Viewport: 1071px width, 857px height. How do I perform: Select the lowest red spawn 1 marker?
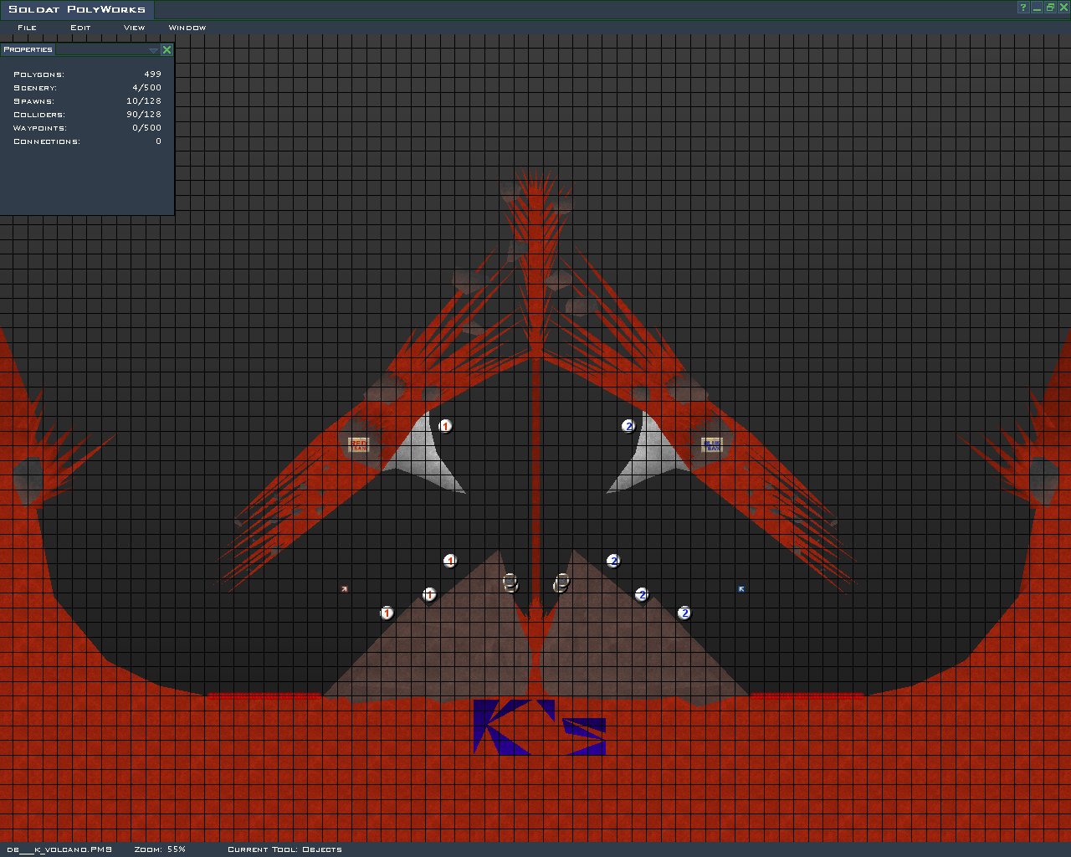387,613
